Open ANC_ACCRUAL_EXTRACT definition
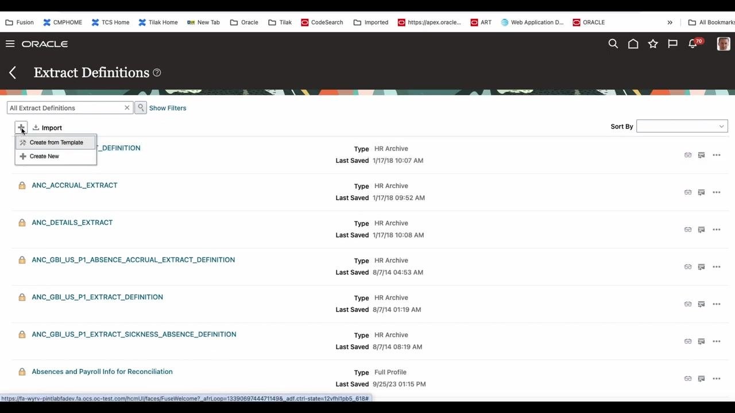Screen dimensions: 735x413 (x=75, y=185)
